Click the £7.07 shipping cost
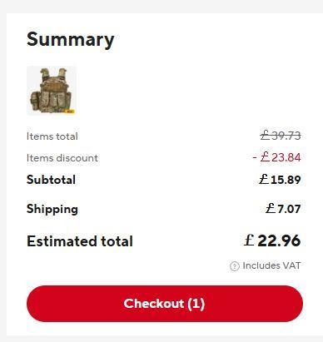The image size is (323, 342). tap(283, 209)
